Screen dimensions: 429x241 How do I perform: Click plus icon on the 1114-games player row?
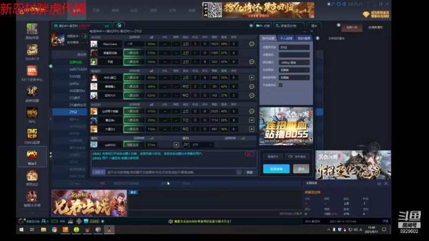point(252,120)
